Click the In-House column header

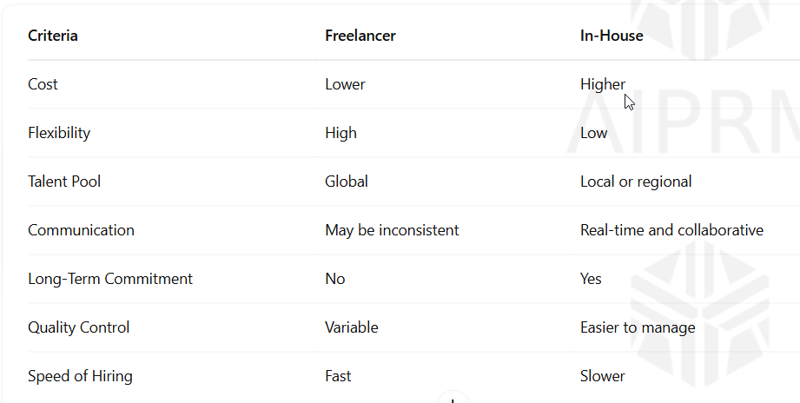point(612,36)
